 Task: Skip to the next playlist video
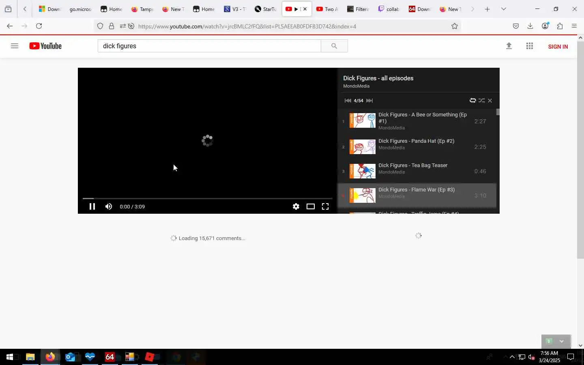pos(369,101)
